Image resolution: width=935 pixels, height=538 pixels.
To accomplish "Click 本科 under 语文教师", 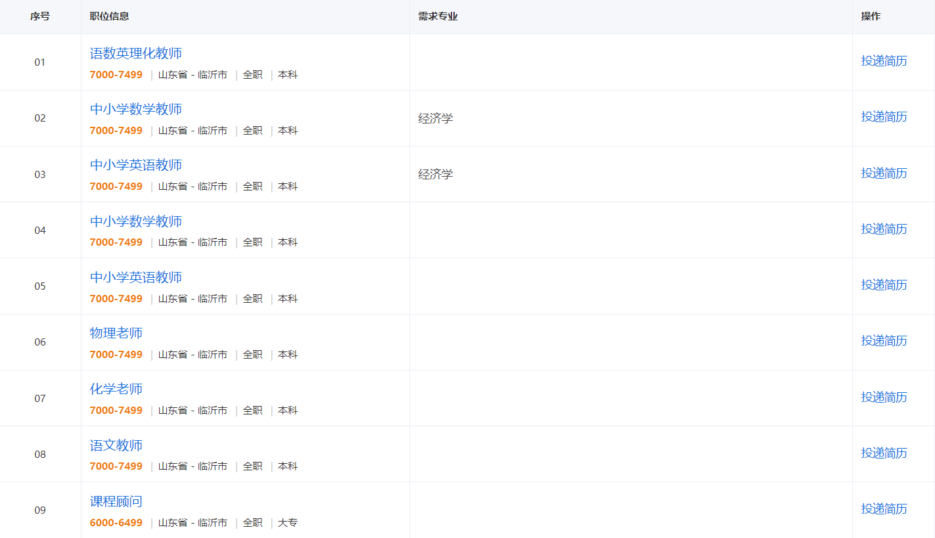I will (288, 466).
